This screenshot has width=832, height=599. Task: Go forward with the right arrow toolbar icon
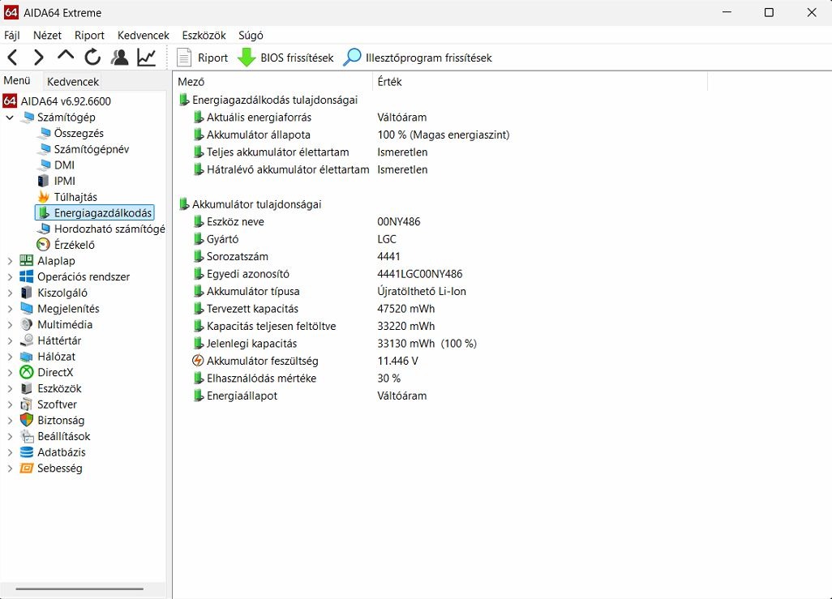coord(39,58)
